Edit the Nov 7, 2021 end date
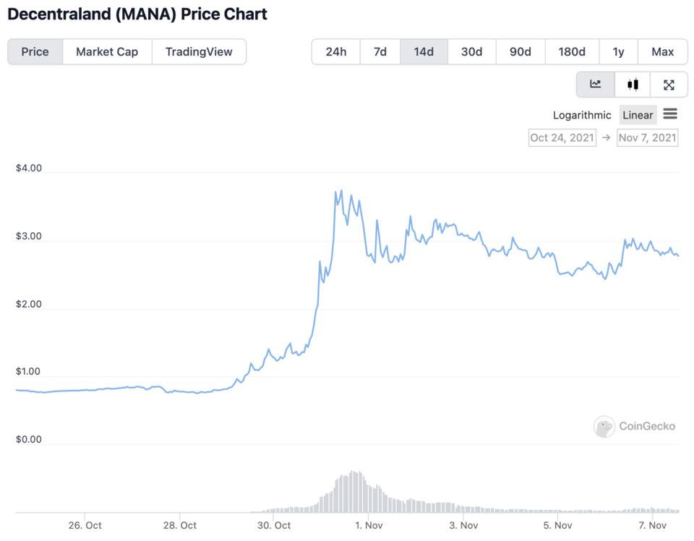 (648, 137)
